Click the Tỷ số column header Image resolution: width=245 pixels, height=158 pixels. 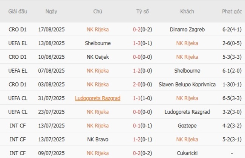142,11
